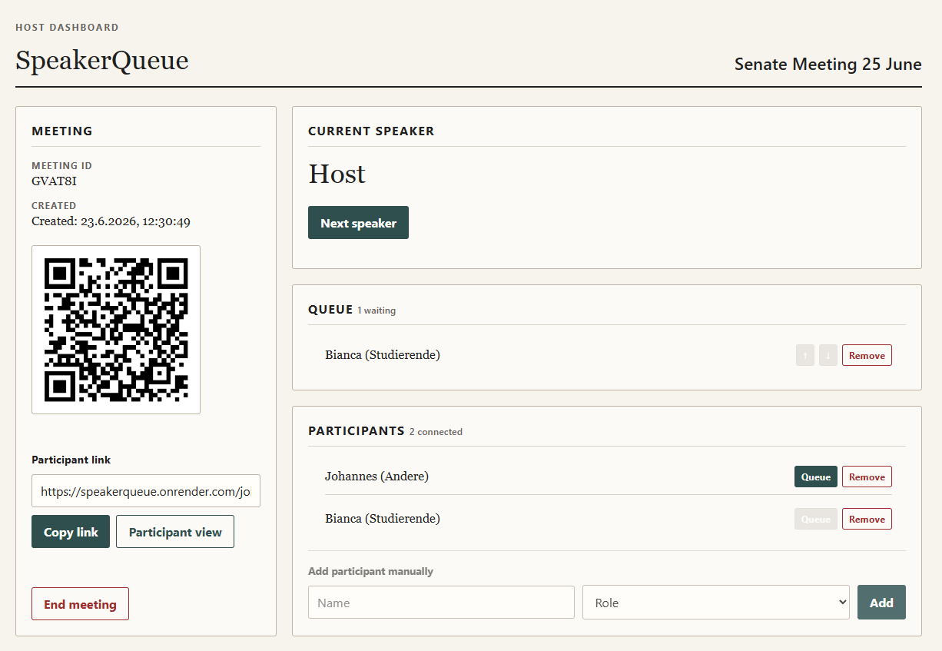
Task: Click Bianca (Studierende) in the queue
Action: tap(383, 355)
